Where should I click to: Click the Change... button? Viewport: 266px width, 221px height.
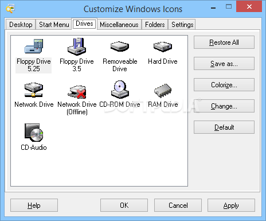(x=224, y=106)
